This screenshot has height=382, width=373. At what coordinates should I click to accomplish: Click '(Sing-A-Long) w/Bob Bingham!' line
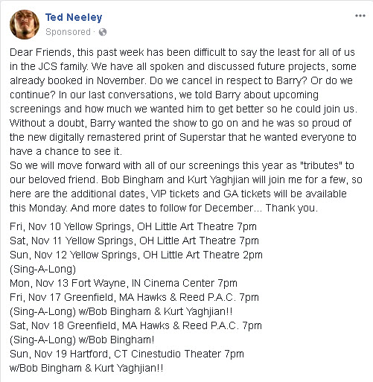point(82,340)
